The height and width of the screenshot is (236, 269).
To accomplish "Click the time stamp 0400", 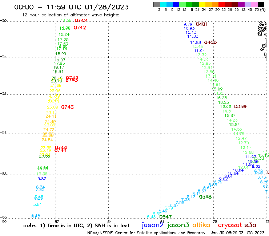I will pos(210,42).
